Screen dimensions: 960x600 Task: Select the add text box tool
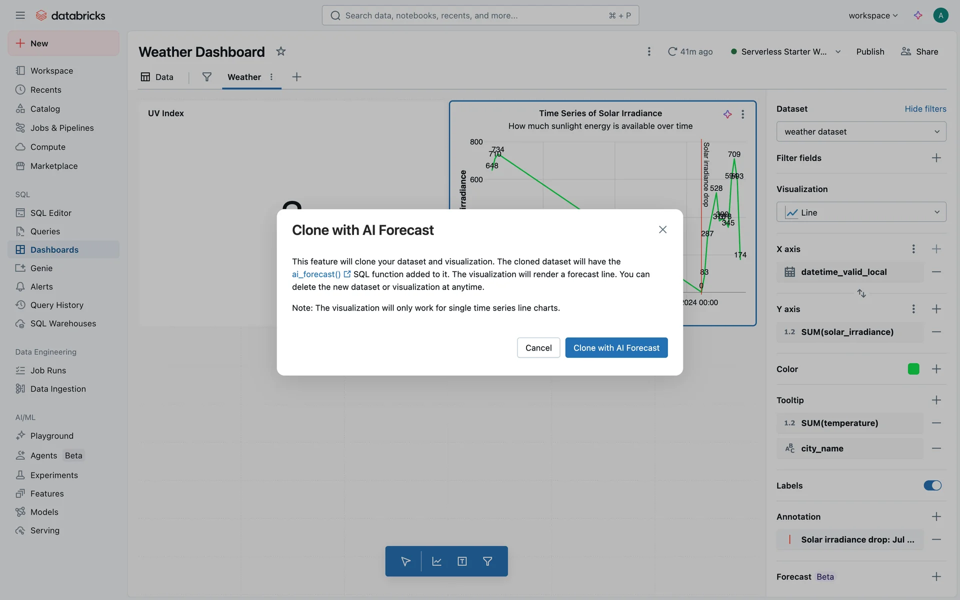(x=462, y=561)
